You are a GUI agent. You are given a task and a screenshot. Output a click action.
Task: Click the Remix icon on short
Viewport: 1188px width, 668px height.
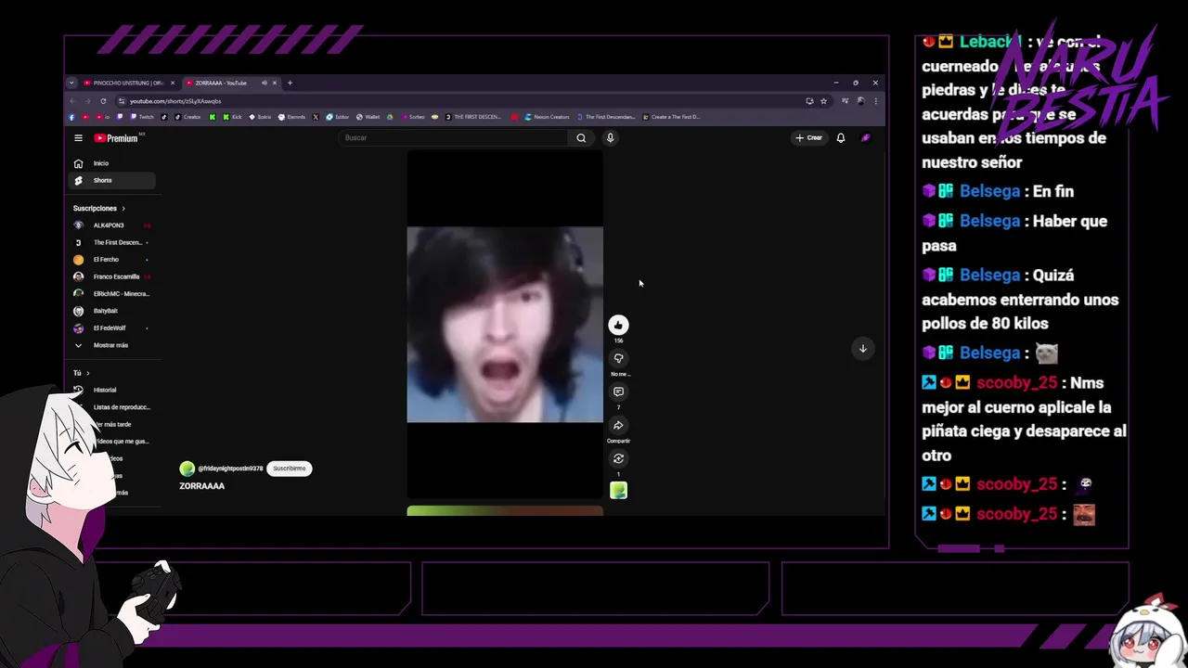point(618,458)
